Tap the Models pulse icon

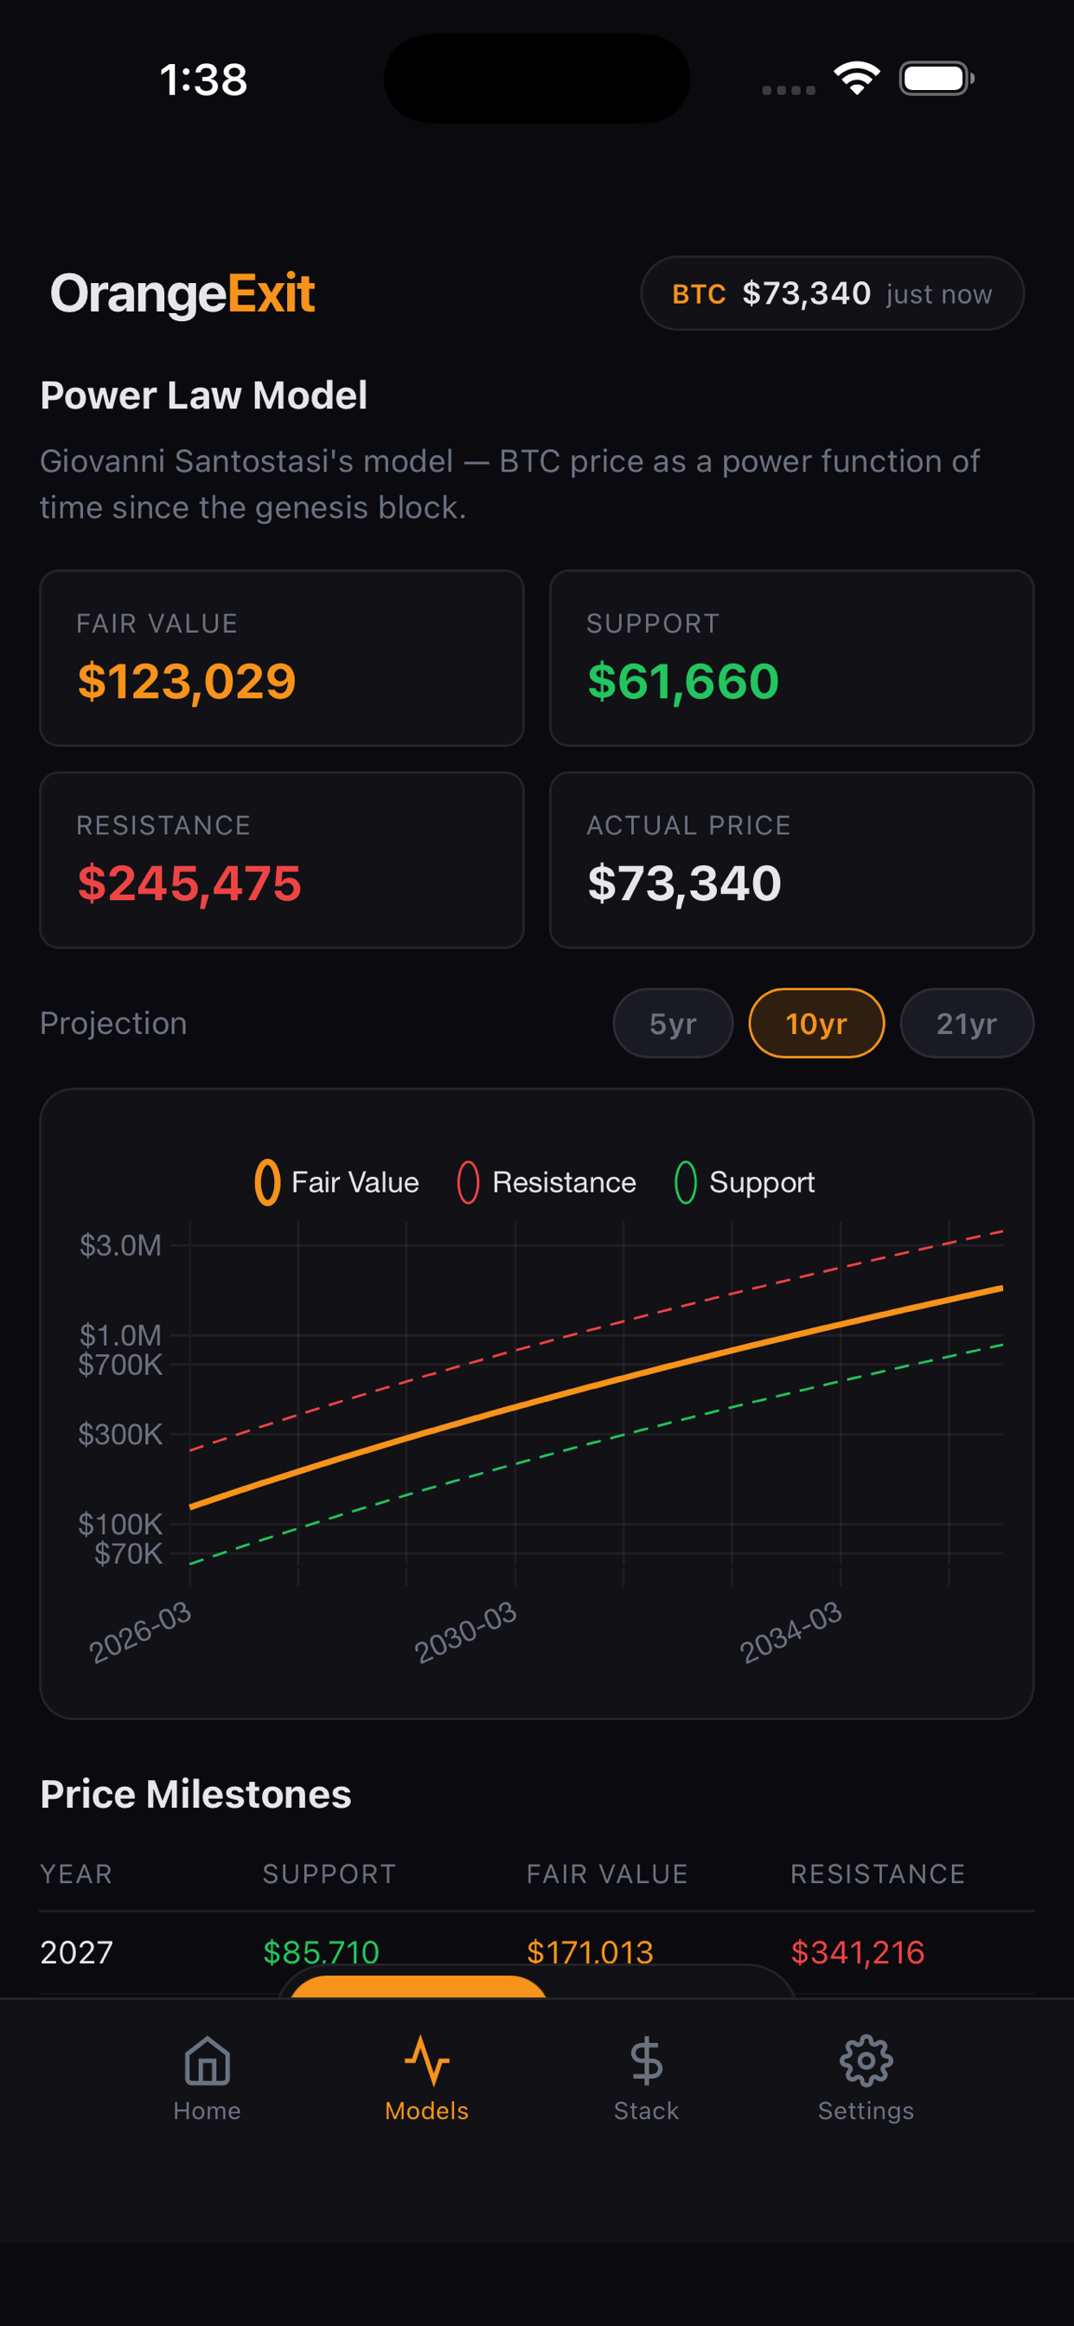coord(427,2060)
